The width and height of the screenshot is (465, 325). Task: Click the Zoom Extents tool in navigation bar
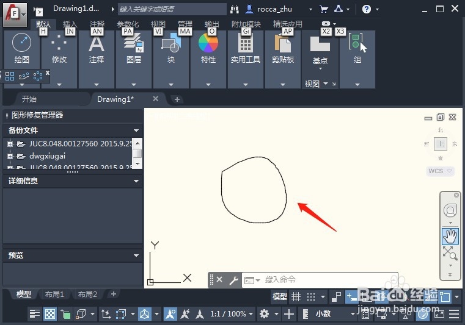(x=450, y=254)
